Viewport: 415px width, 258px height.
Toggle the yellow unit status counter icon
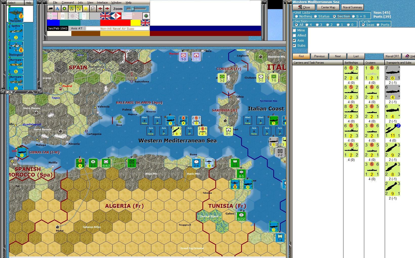[x=79, y=9]
